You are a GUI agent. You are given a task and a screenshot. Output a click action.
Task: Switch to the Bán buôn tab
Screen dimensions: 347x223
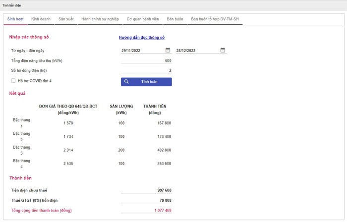[175, 19]
